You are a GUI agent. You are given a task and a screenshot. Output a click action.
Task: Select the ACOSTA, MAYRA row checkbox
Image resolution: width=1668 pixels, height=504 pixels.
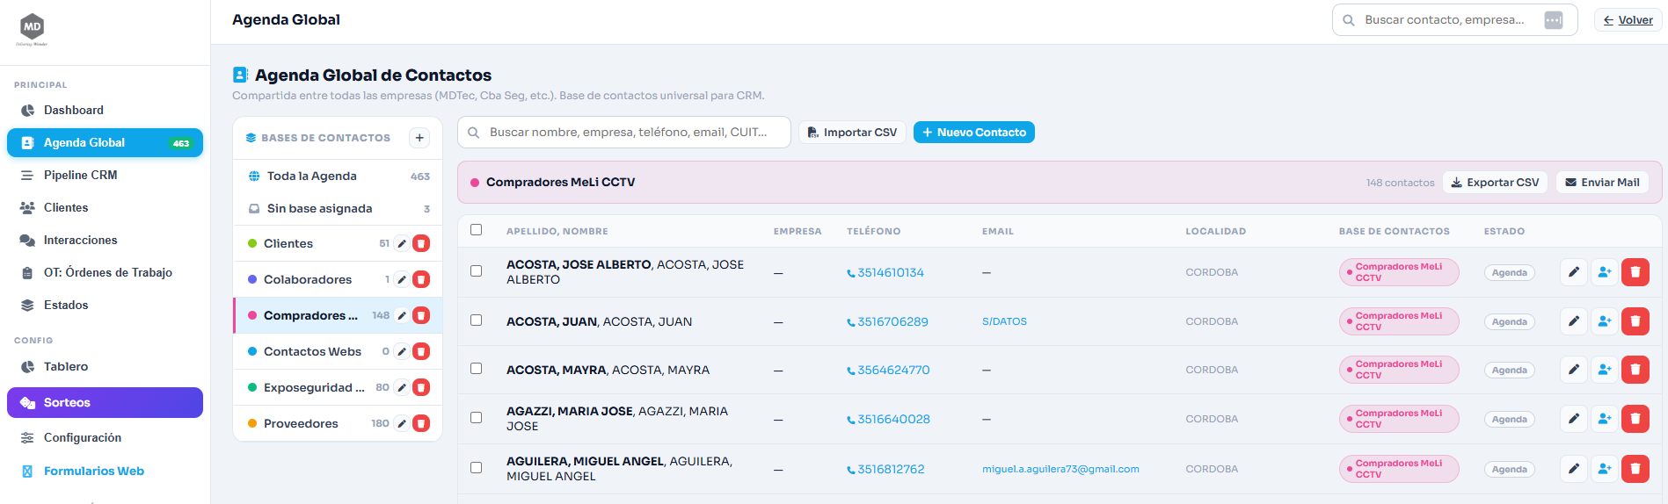coord(477,369)
